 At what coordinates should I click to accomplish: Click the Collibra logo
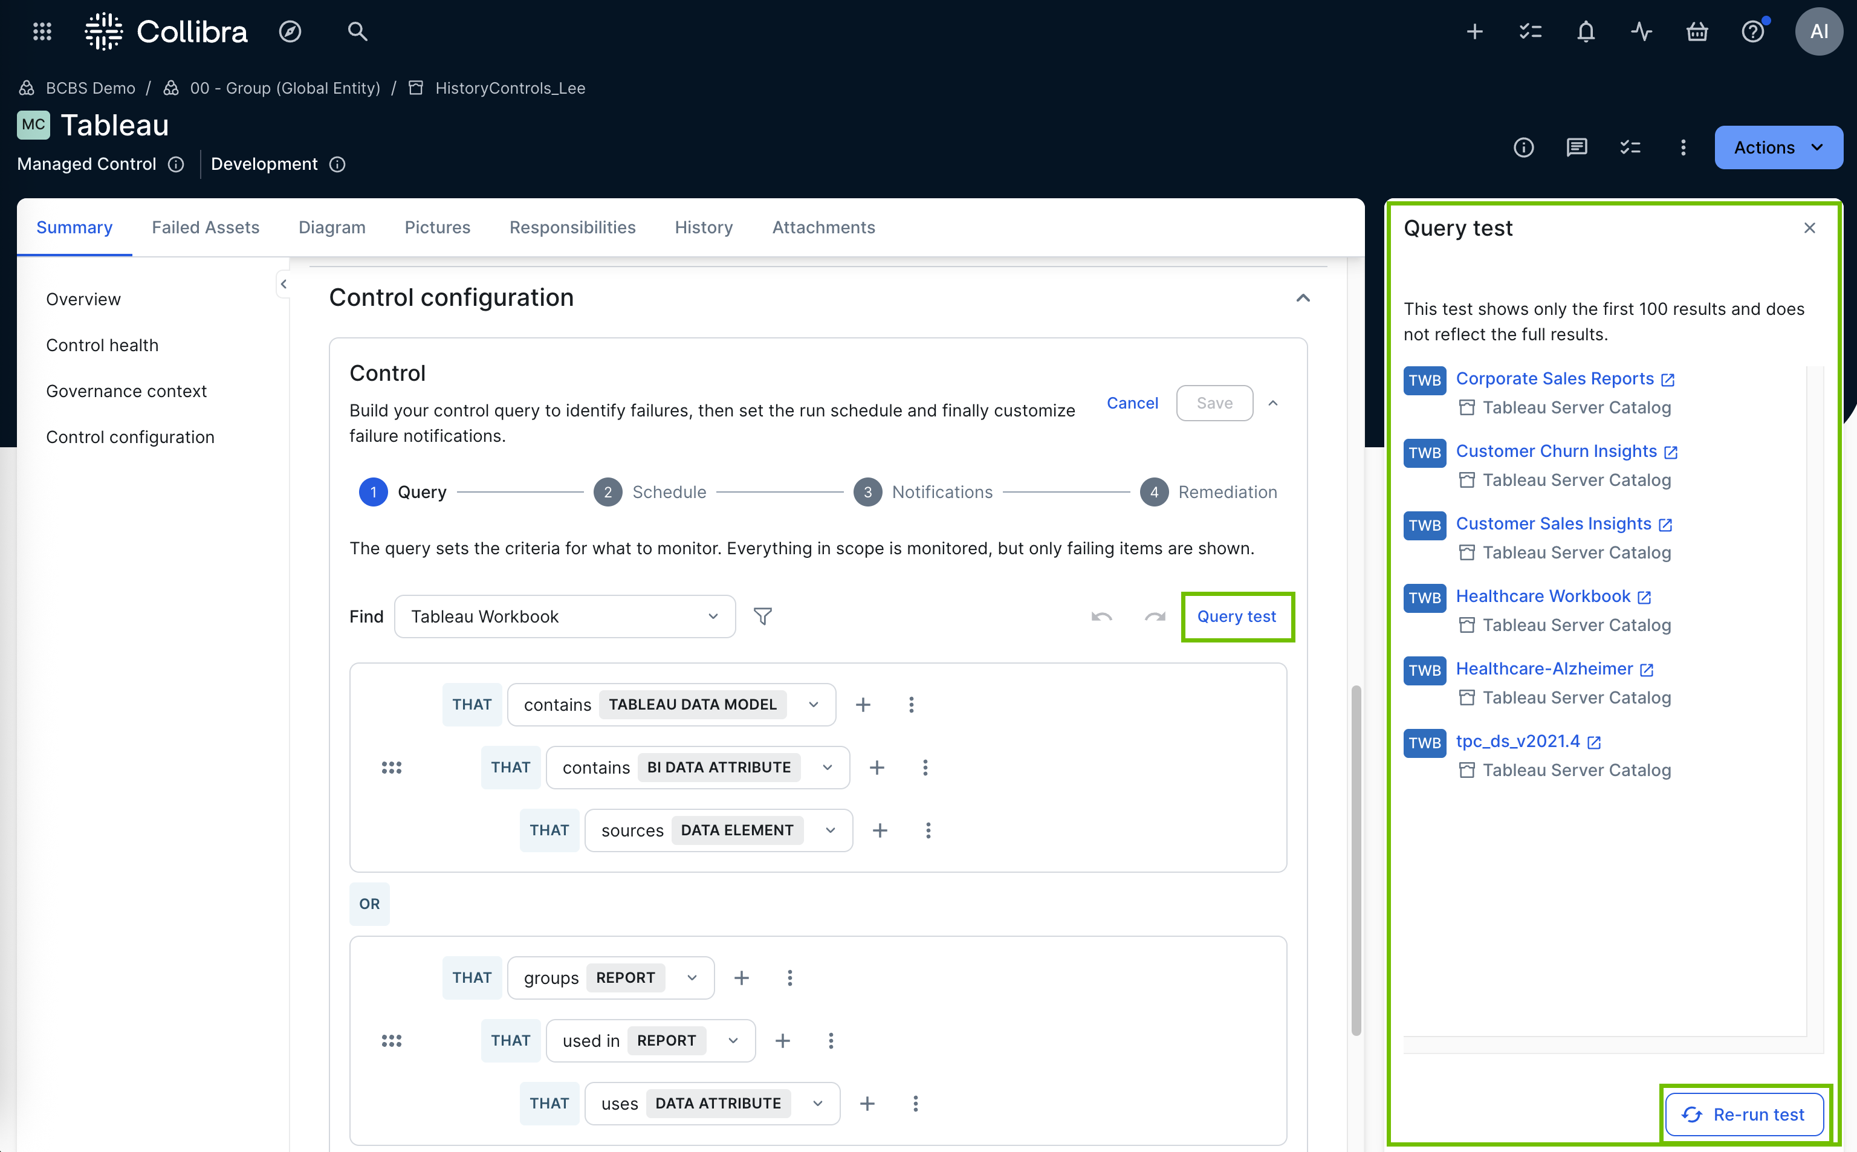point(166,31)
